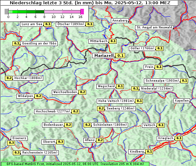
Task: Select the Eisenerz label
Action: (x=19, y=138)
